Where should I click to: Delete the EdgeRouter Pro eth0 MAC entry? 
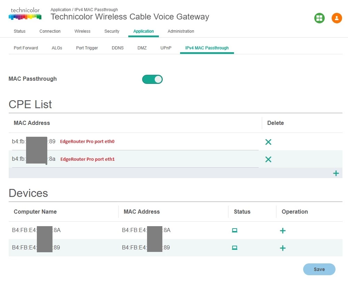268,142
